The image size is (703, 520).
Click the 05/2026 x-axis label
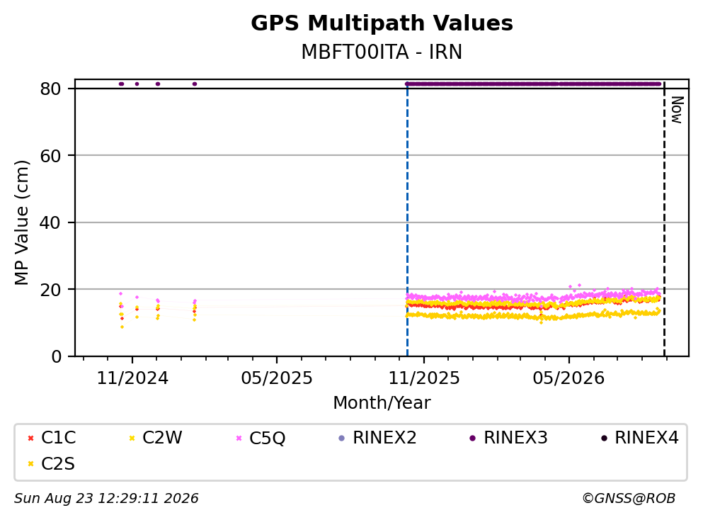pos(568,378)
